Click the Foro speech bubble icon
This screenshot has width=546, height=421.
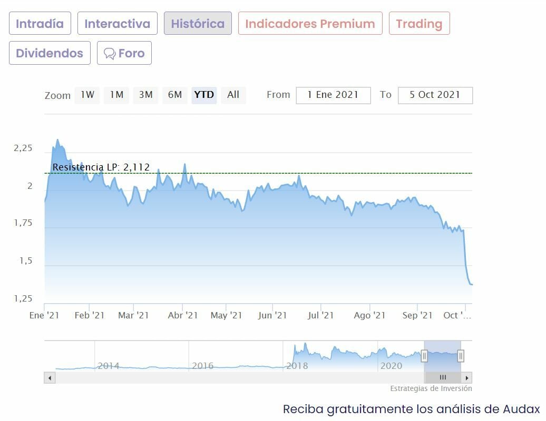[110, 54]
